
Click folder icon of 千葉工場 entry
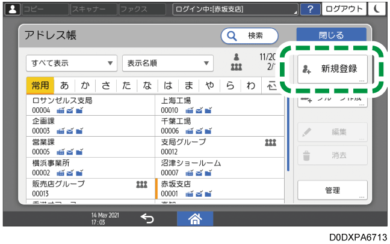208,131
